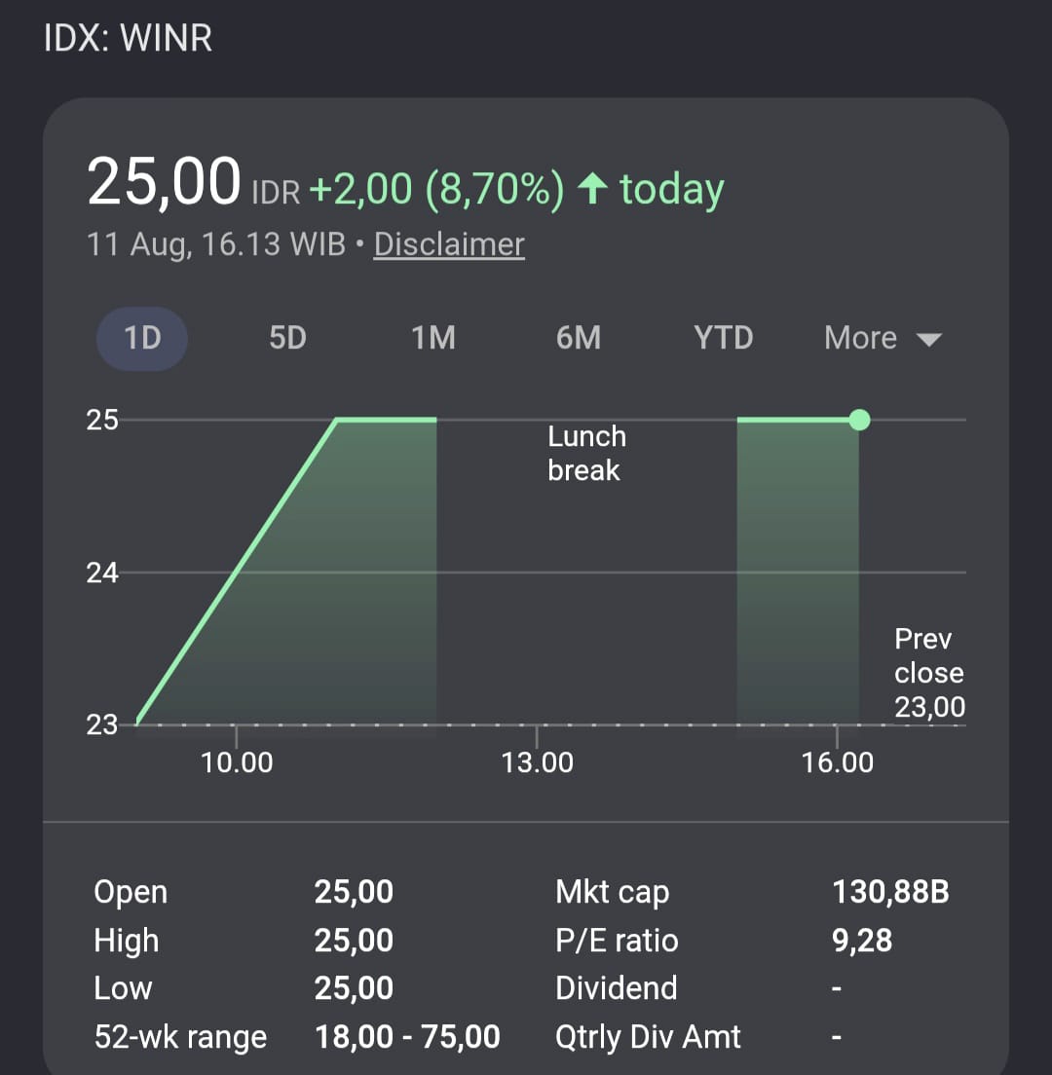This screenshot has height=1075, width=1052.
Task: Switch to the 1M chart range
Action: point(432,339)
